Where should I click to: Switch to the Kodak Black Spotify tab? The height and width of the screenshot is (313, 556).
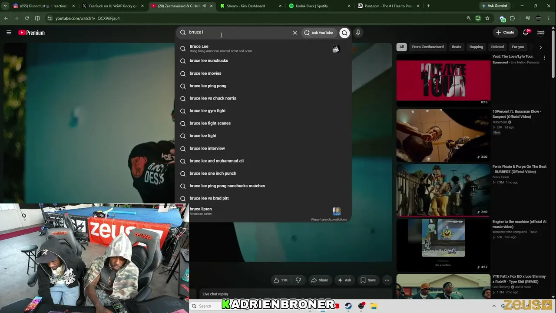(x=320, y=6)
